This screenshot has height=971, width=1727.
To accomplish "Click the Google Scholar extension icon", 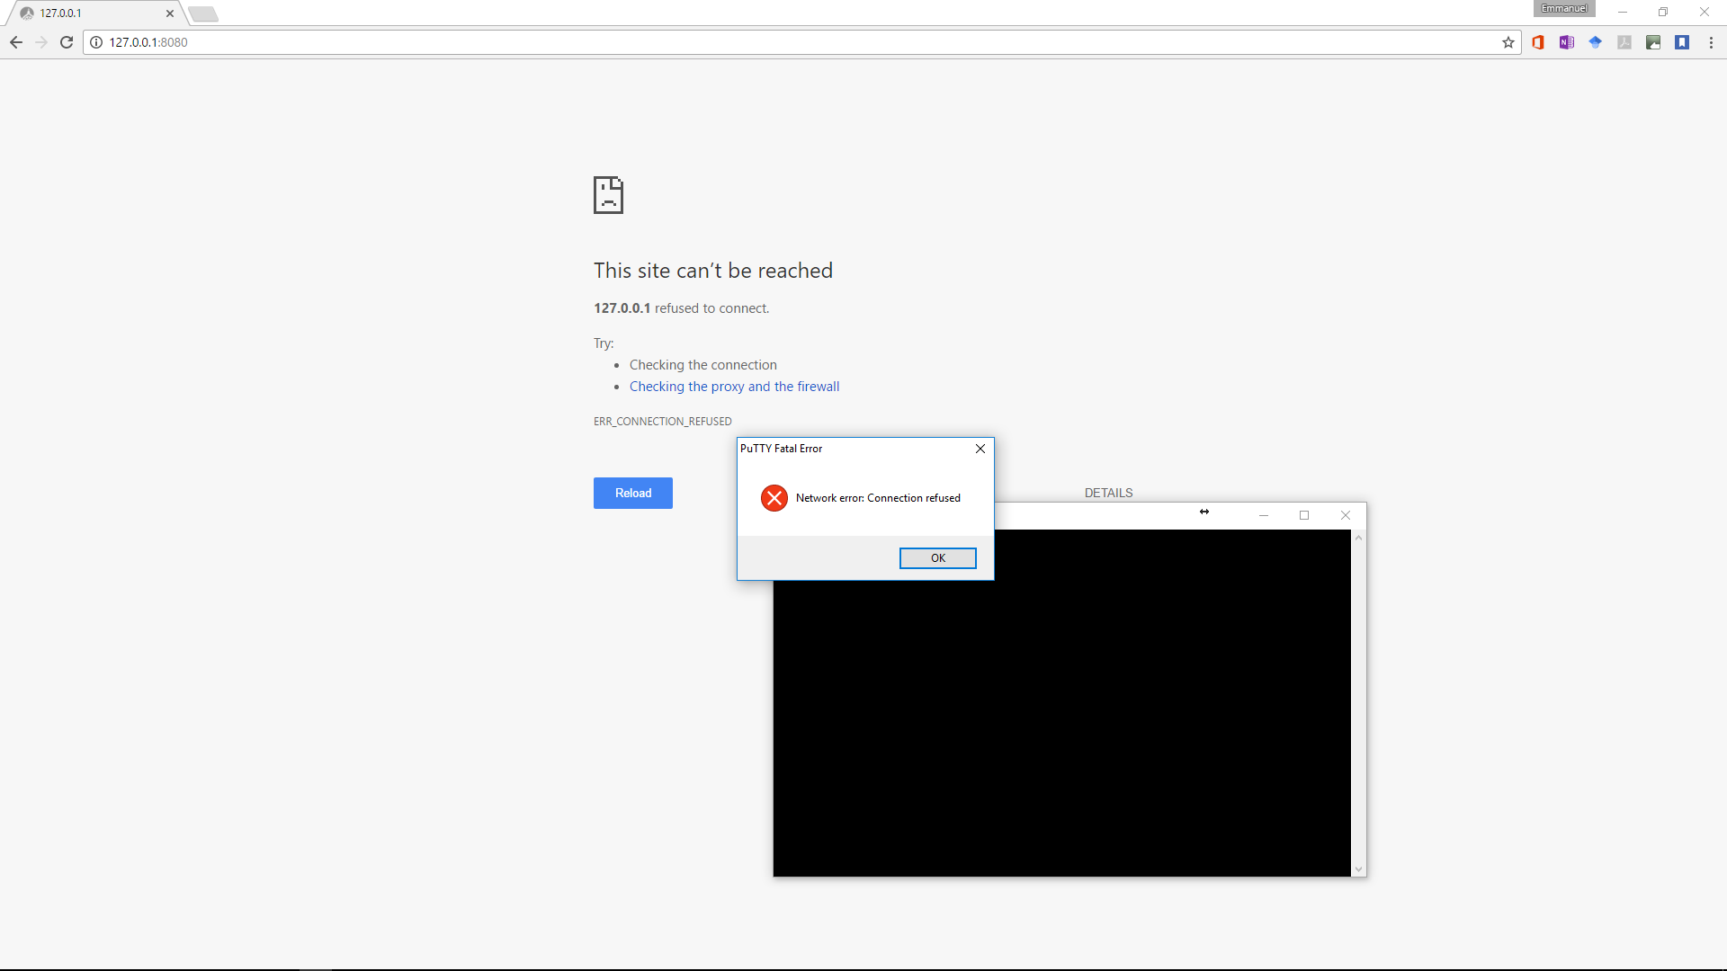I will (1596, 42).
